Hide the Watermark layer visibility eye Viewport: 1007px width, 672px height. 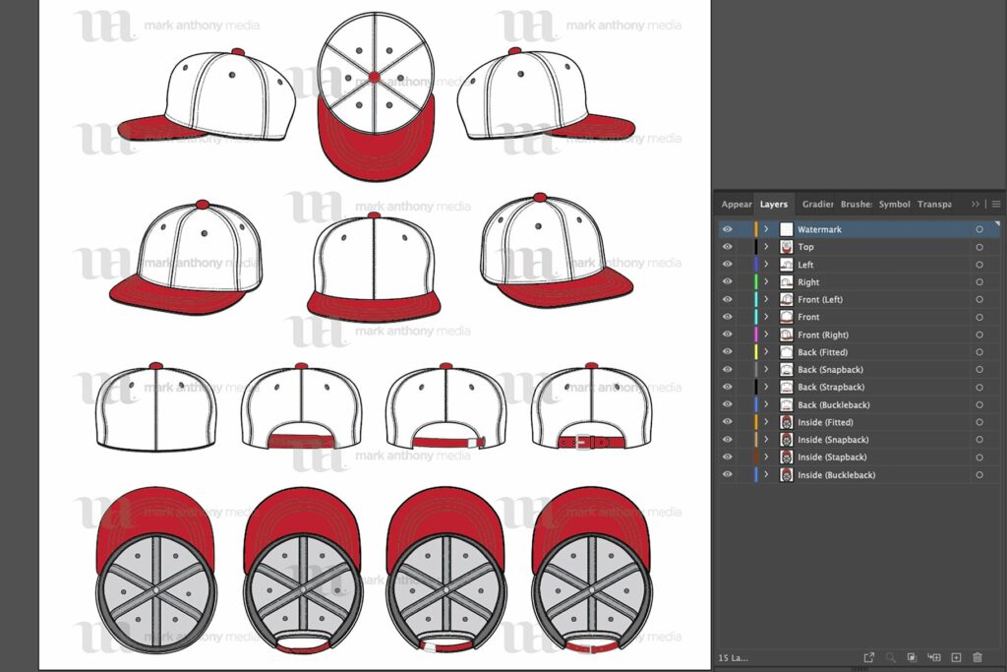(727, 229)
